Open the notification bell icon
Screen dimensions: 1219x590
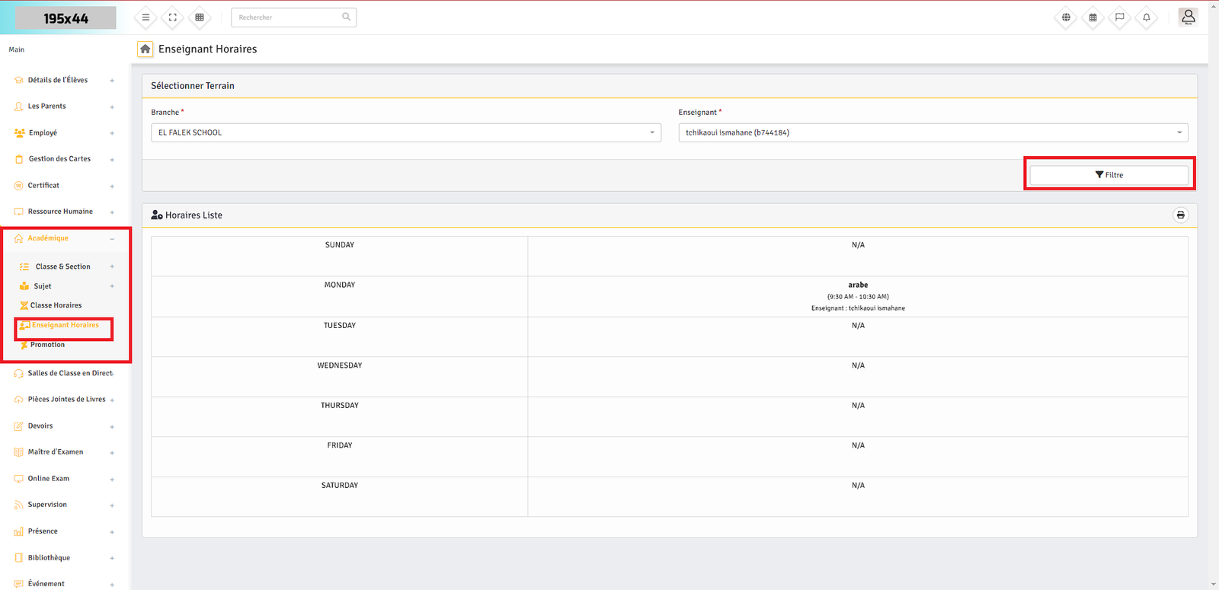point(1146,18)
